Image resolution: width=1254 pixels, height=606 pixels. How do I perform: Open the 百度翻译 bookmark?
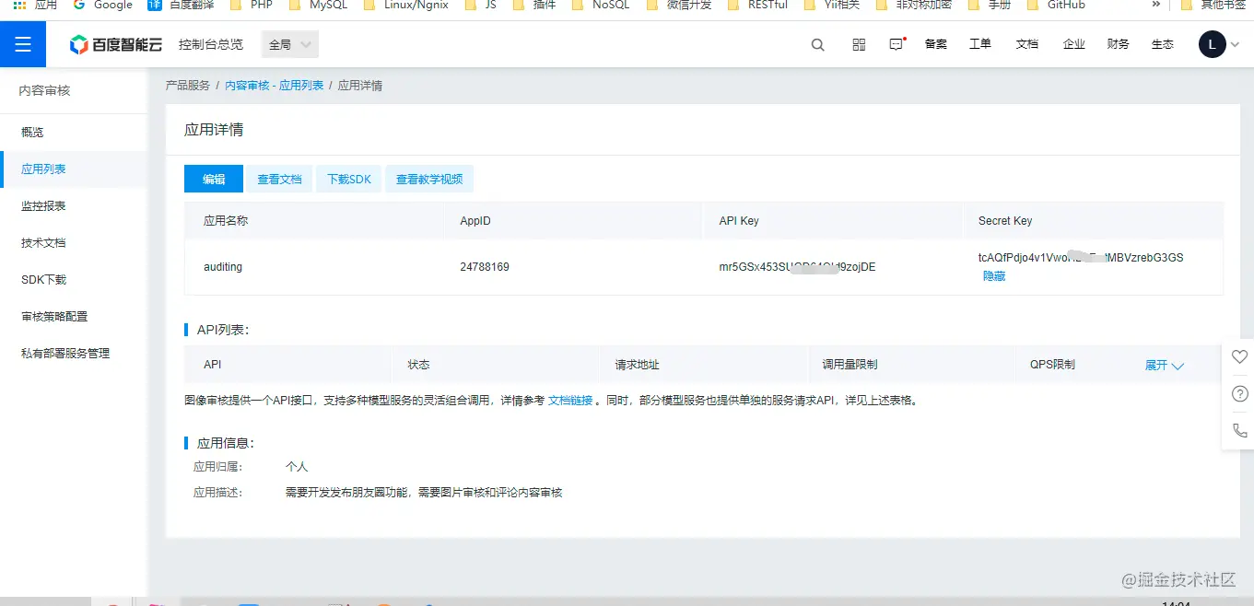pyautogui.click(x=180, y=5)
